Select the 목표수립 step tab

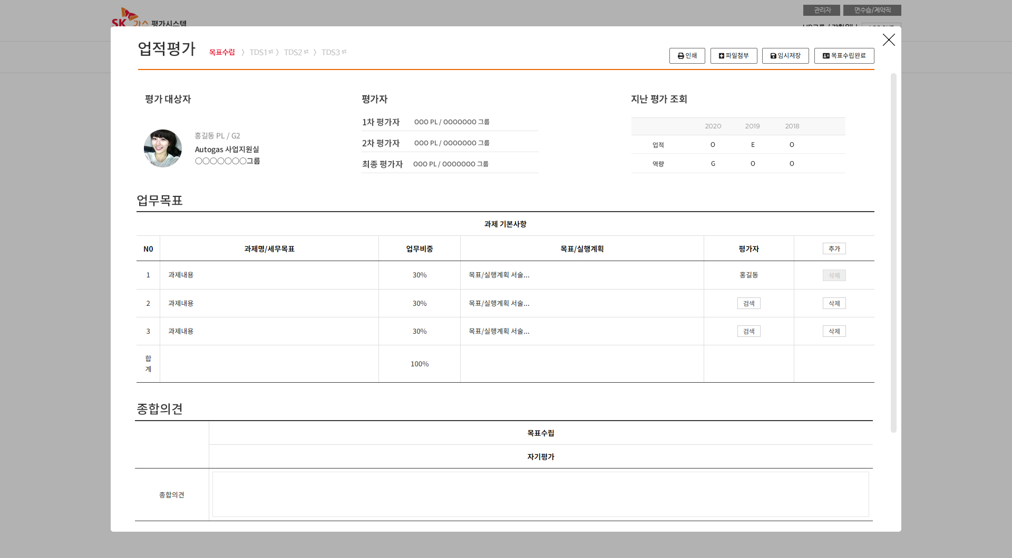click(x=222, y=52)
